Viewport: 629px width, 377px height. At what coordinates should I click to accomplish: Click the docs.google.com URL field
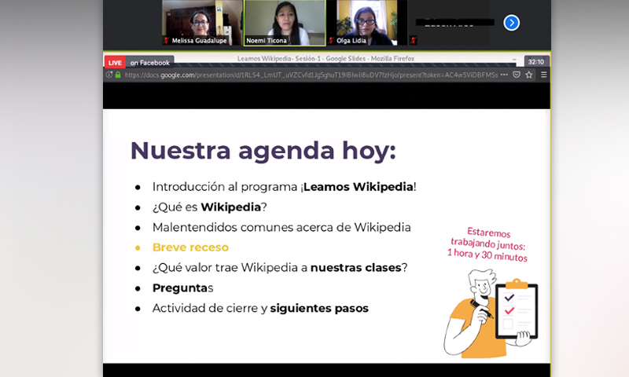(311, 75)
